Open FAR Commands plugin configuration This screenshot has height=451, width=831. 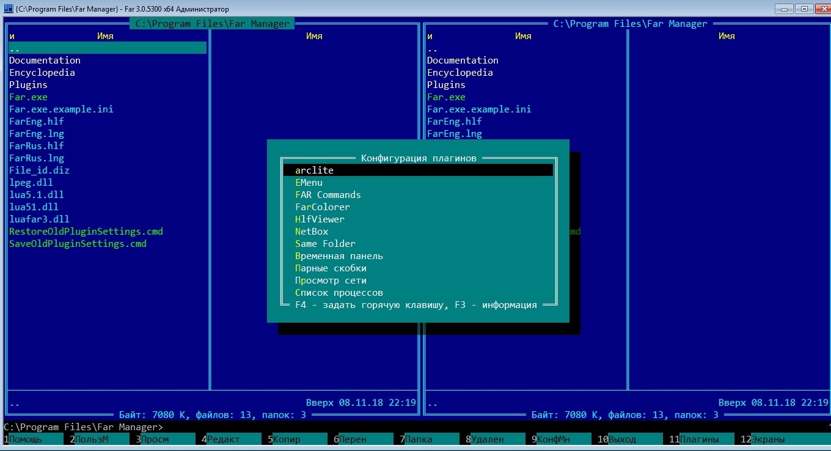click(328, 195)
